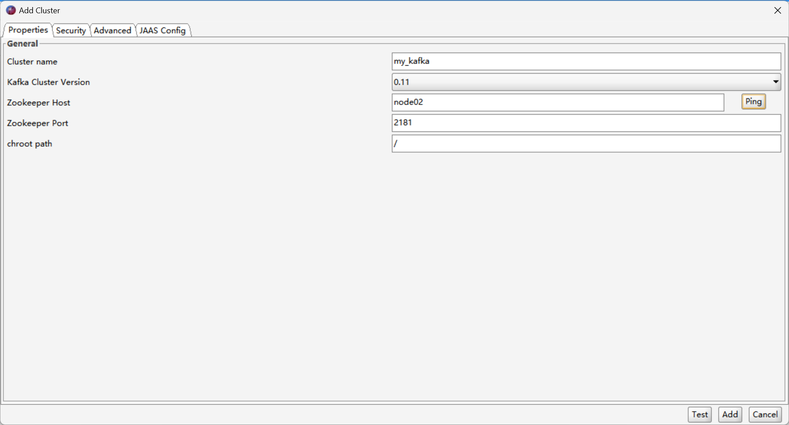Click the Cluster name label

click(32, 62)
